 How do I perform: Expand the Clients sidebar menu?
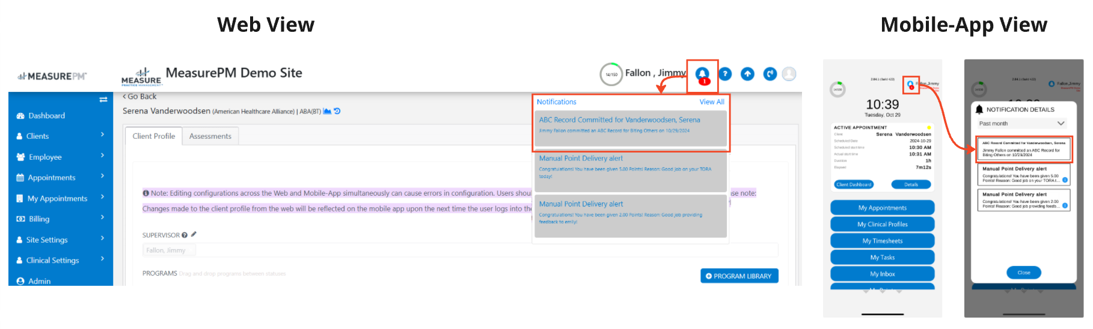(x=60, y=136)
